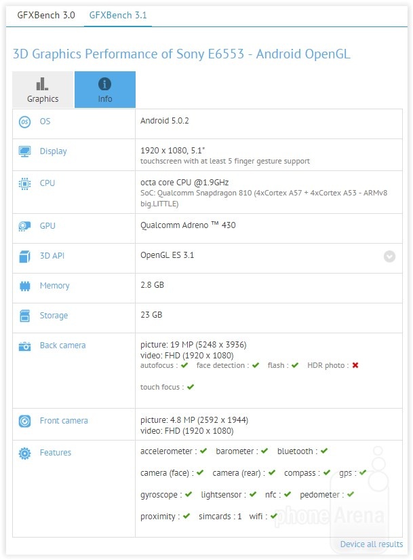The height and width of the screenshot is (560, 413).
Task: Click the Features gear icon
Action: 24,453
